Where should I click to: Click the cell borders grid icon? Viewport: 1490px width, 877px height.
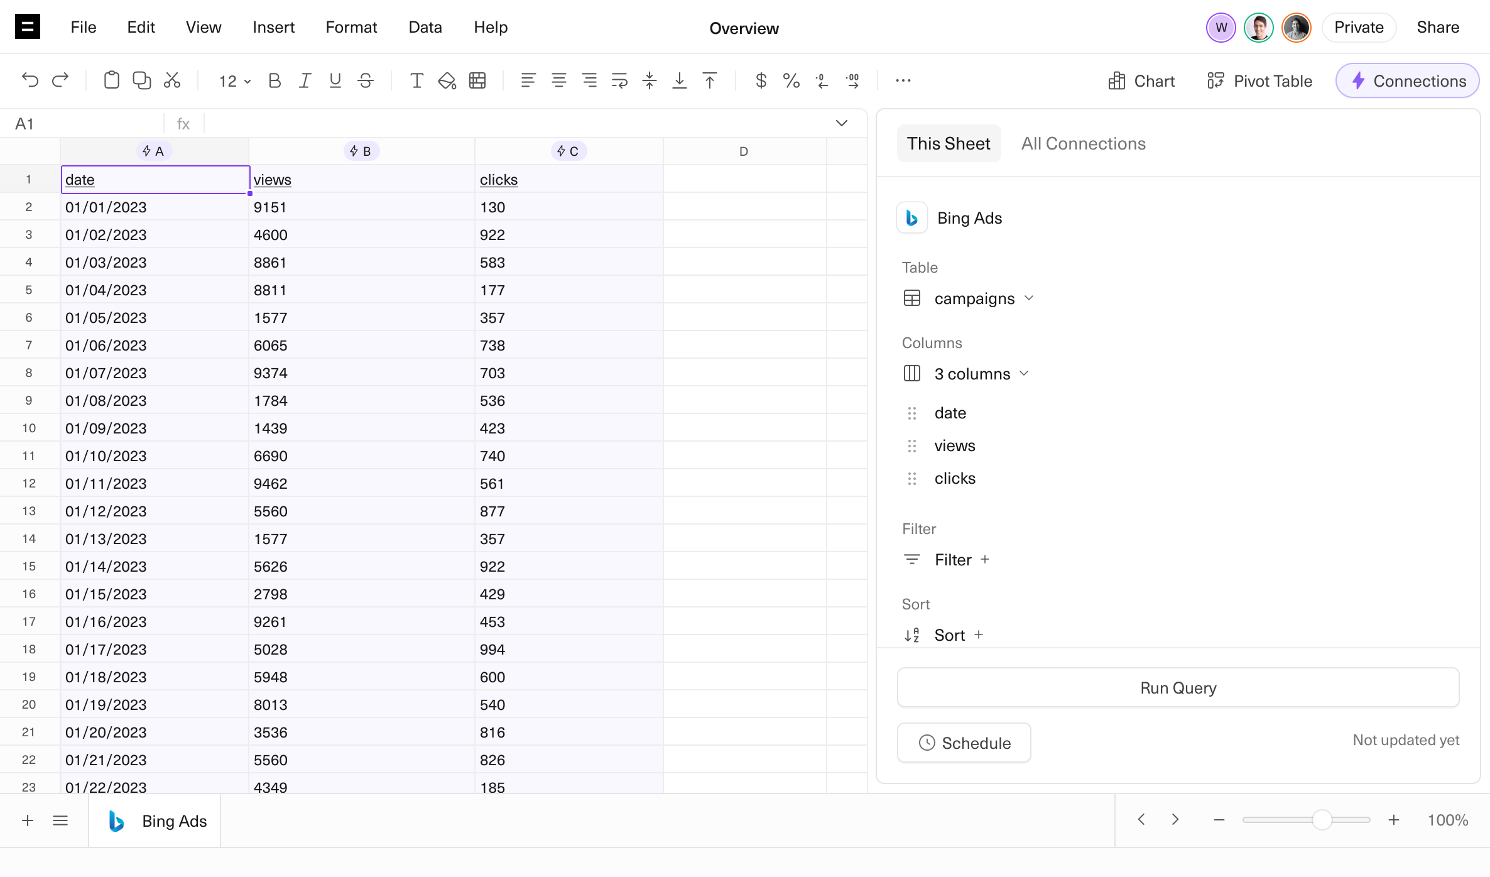tap(477, 80)
